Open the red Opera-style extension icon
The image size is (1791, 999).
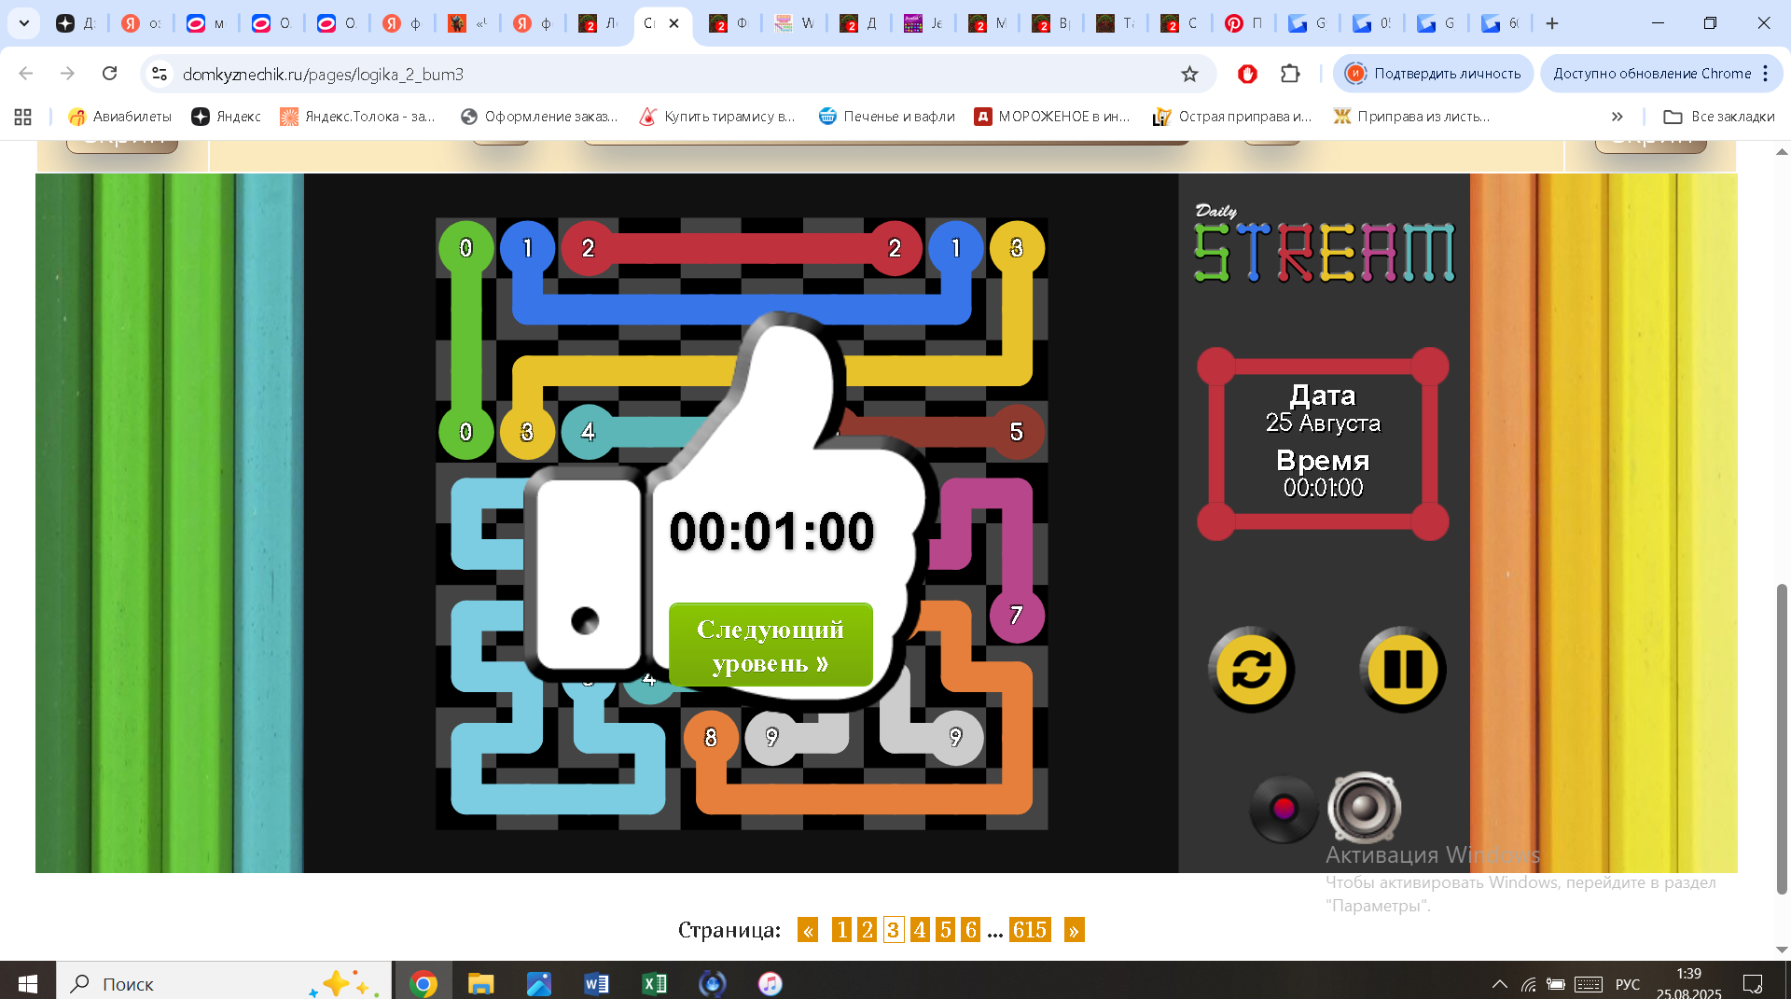point(1247,74)
